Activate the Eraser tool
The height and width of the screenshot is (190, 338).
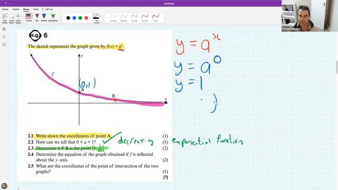29,17
